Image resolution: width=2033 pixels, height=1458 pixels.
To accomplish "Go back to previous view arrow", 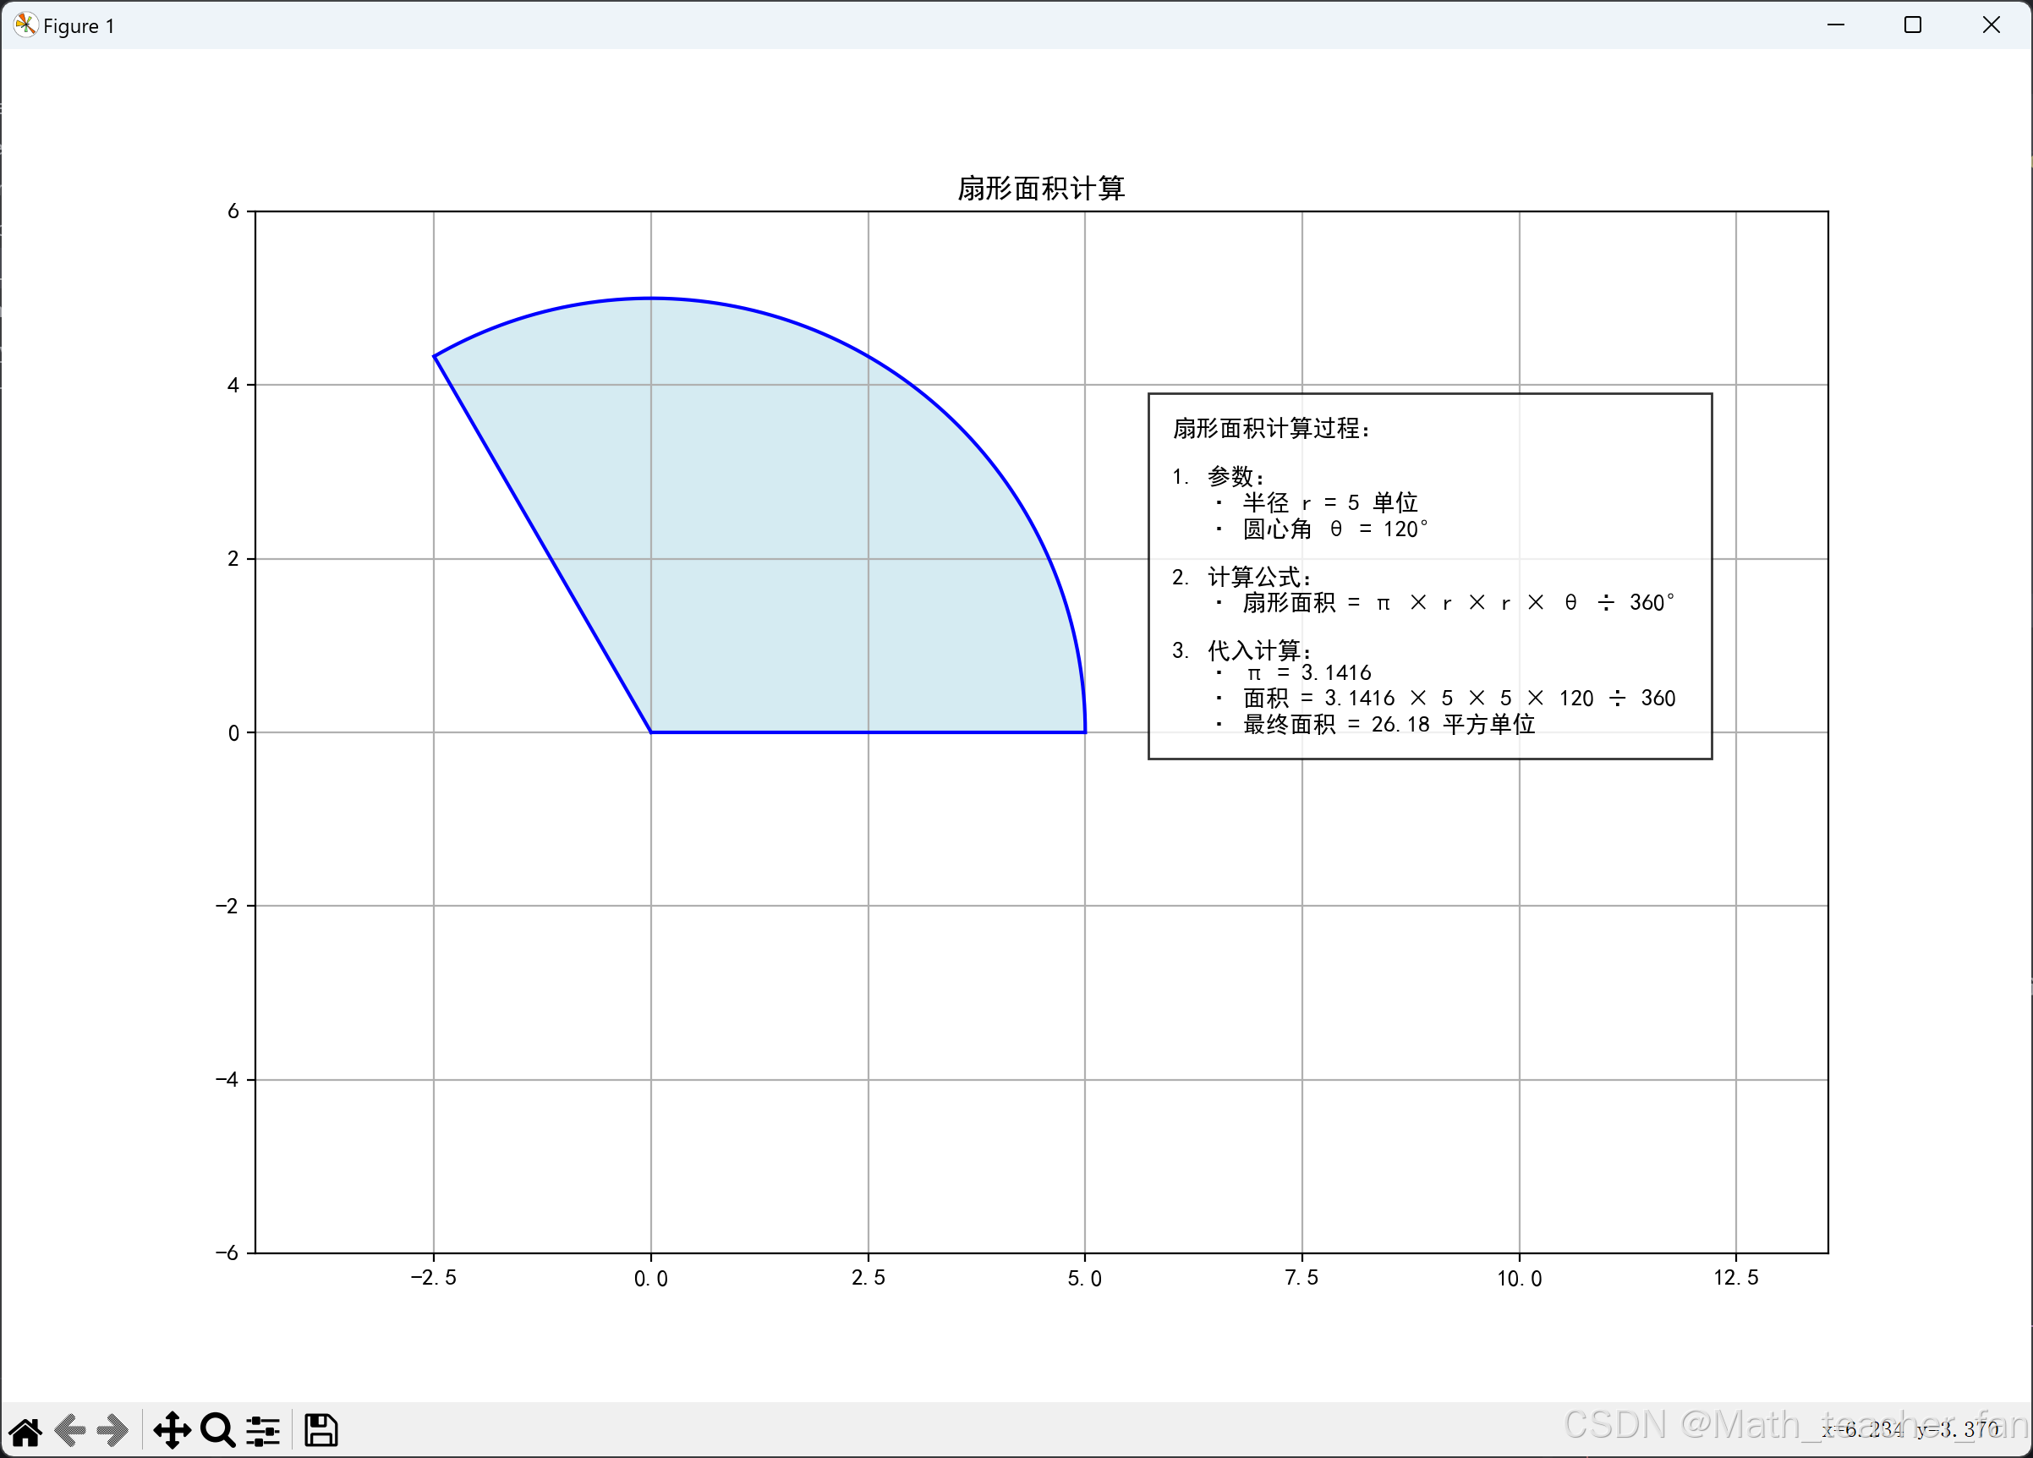I will click(x=70, y=1431).
